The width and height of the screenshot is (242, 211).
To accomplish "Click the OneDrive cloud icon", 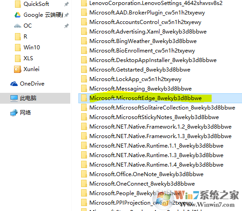I will (x=14, y=84).
